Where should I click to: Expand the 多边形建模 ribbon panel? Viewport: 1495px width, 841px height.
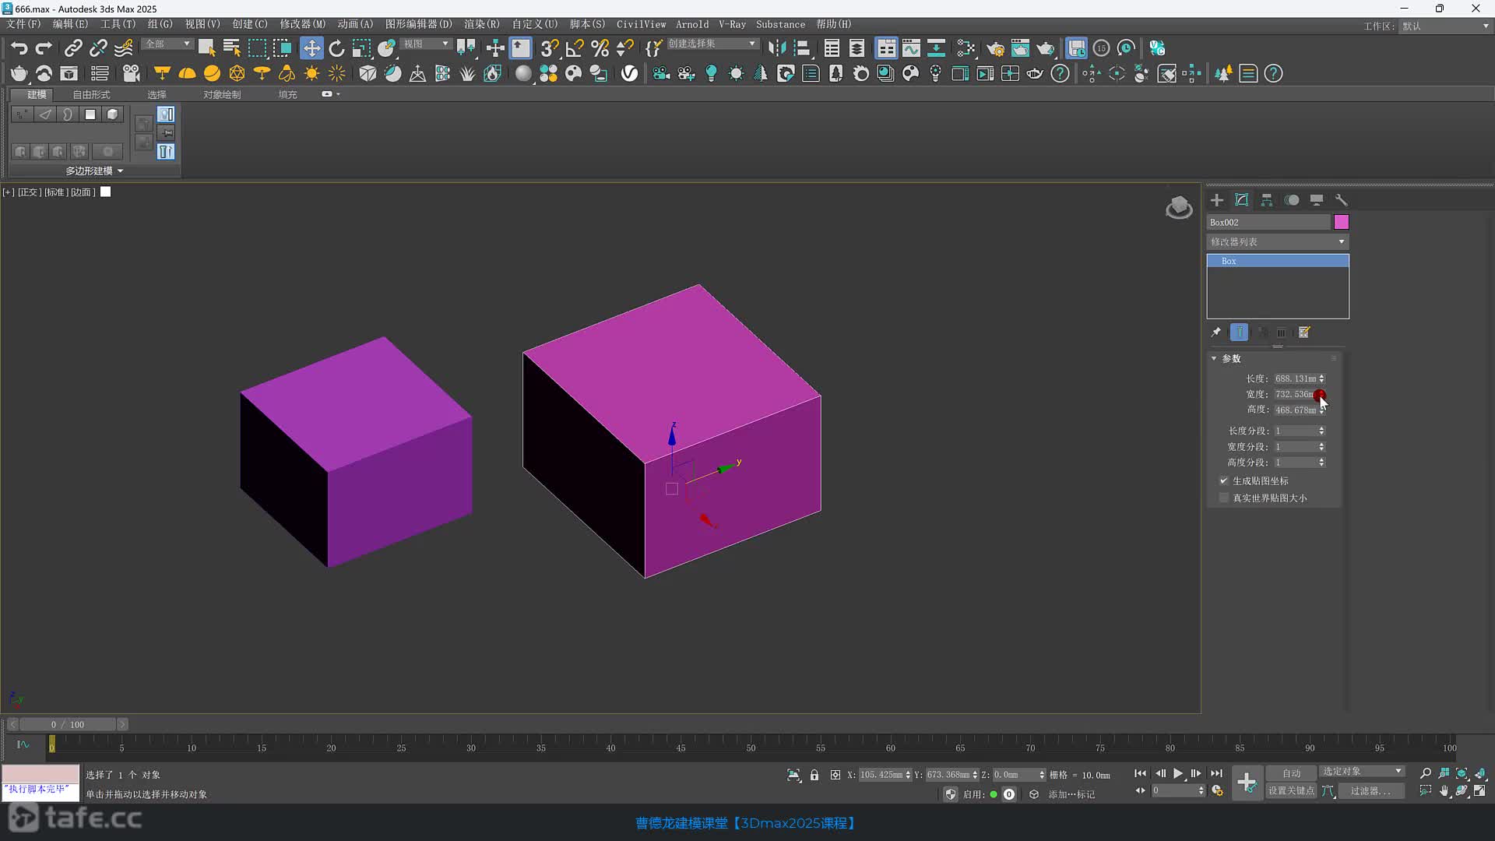coord(94,171)
